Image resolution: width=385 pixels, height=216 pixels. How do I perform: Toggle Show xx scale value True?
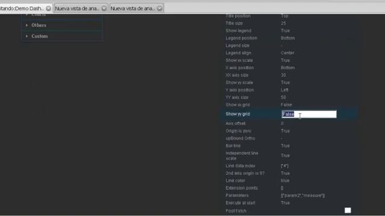point(285,60)
